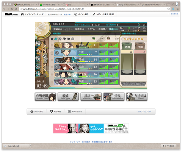Click the green fuel icon above ship list
This screenshot has height=152, width=182.
[x=94, y=38]
